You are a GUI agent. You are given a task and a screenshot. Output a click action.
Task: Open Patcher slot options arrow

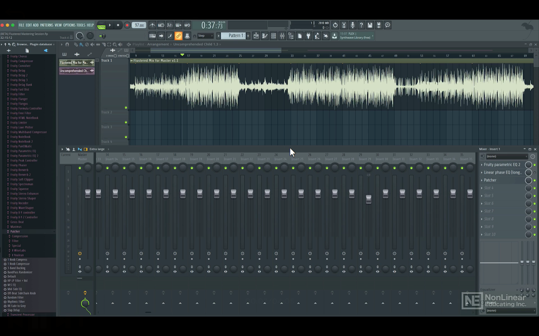[x=482, y=180]
